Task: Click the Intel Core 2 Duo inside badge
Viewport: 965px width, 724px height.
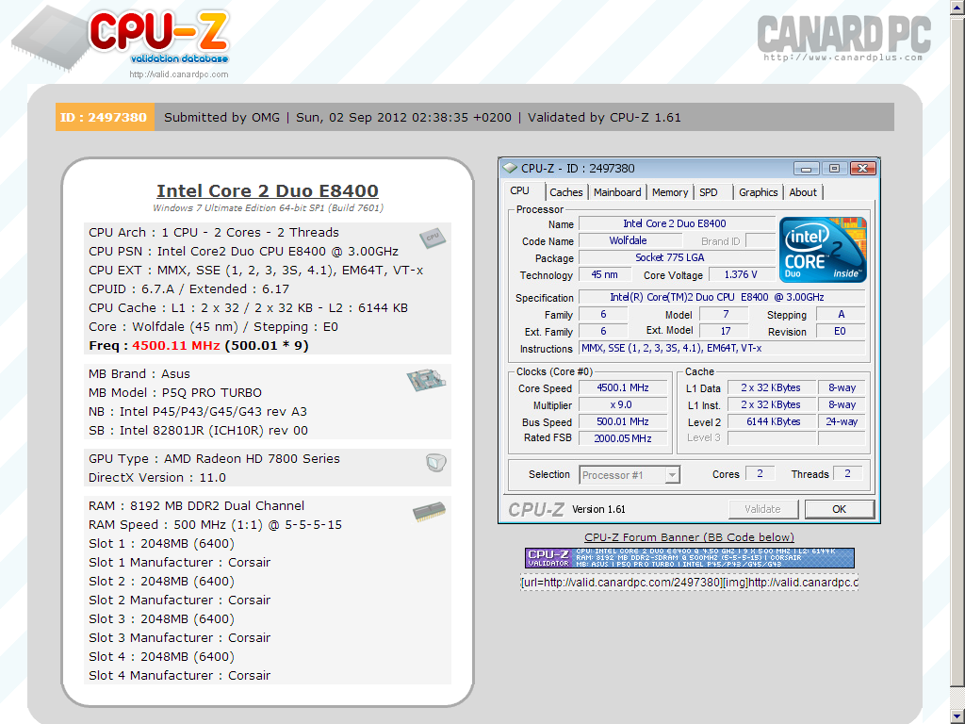Action: click(823, 249)
